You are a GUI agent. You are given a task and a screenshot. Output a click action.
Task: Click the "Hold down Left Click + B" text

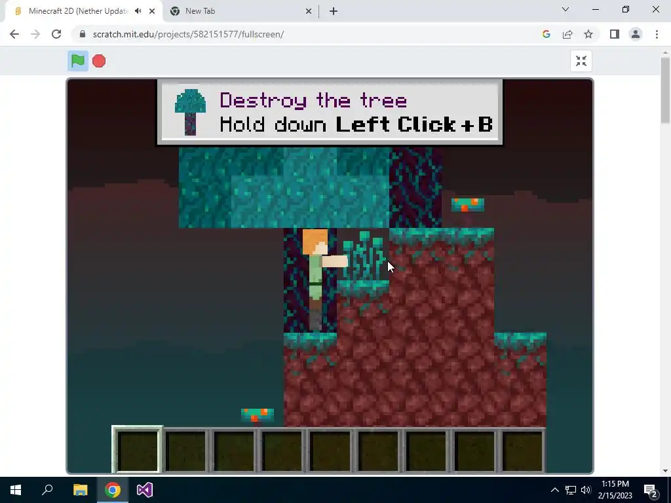pos(356,124)
